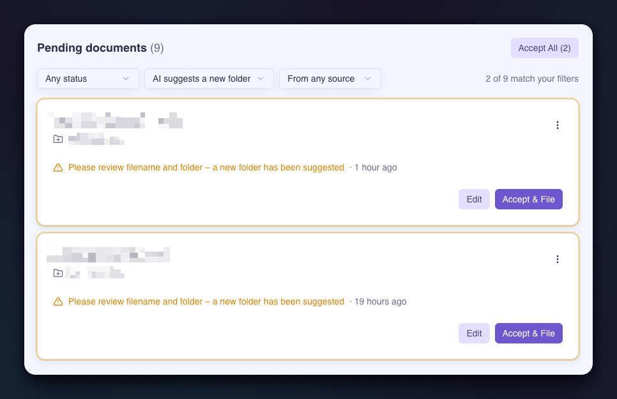Click Accept All (2) button
Viewport: 617px width, 399px height.
[x=545, y=48]
